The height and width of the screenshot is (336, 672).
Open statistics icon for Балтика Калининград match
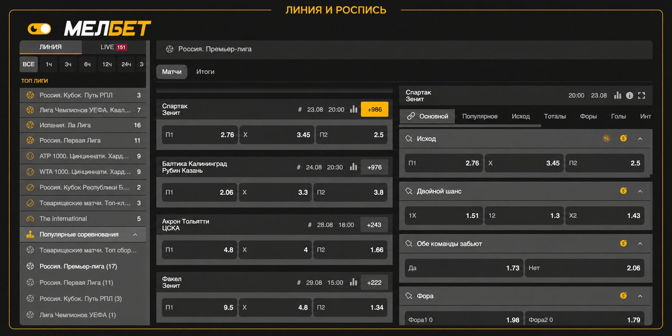(x=353, y=167)
